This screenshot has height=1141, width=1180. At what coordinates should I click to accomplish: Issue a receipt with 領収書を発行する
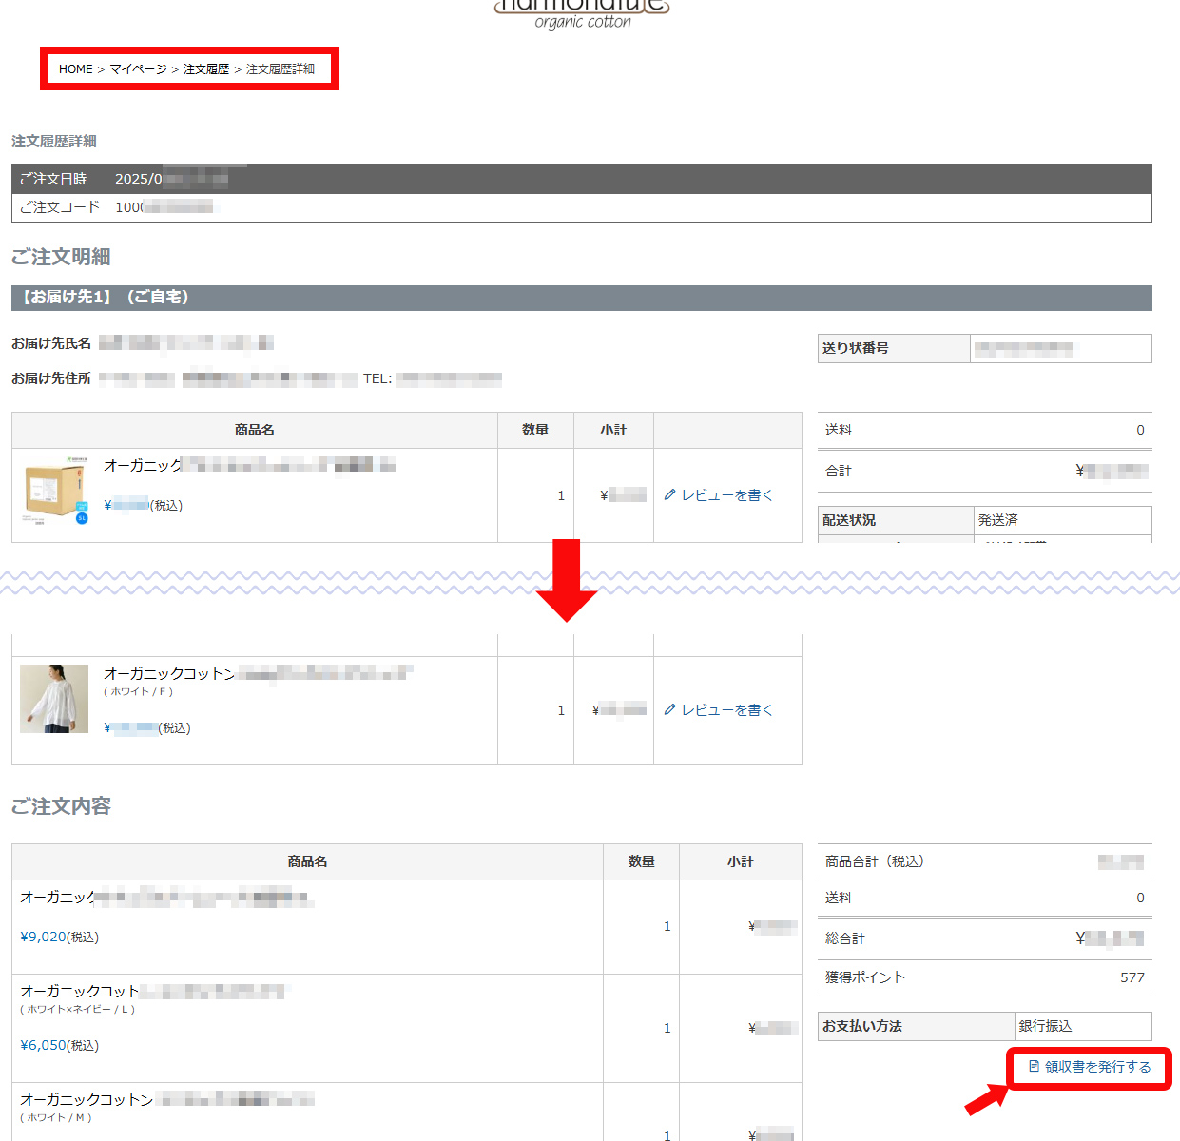(1097, 1067)
